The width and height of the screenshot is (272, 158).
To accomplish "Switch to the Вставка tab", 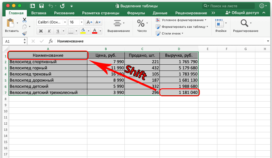I will tap(39, 13).
